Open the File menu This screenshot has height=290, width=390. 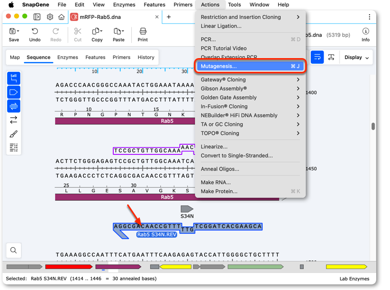coord(62,5)
